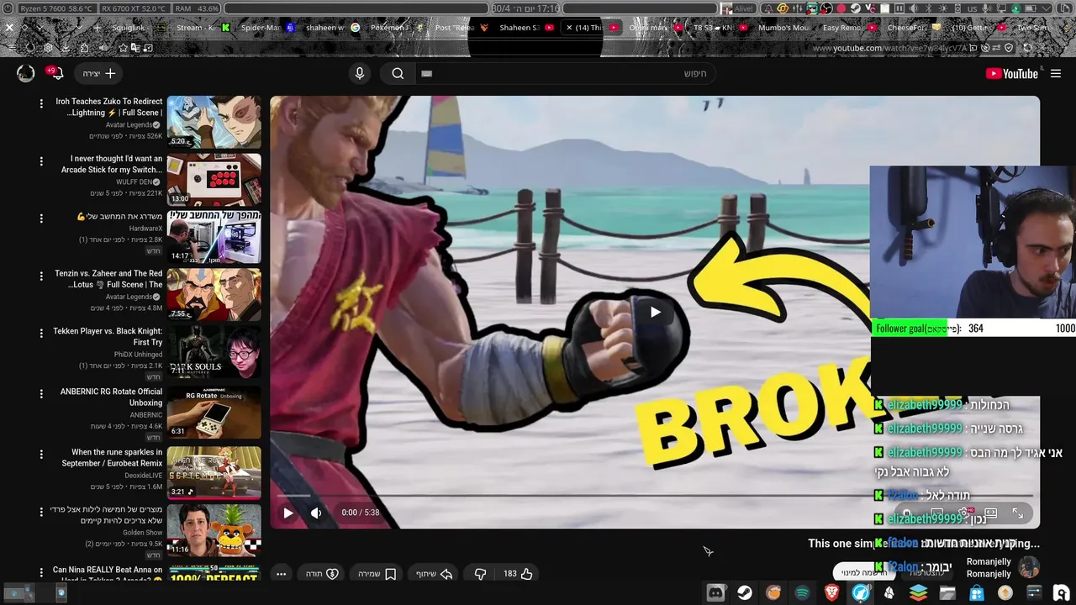Open the file manager folder icon in taskbar
The width and height of the screenshot is (1076, 605).
[x=947, y=593]
